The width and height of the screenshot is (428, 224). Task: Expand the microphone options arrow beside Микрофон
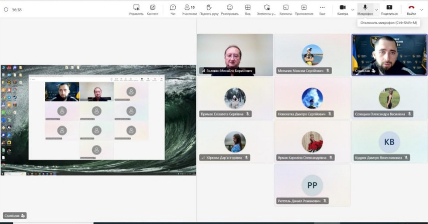click(x=376, y=10)
